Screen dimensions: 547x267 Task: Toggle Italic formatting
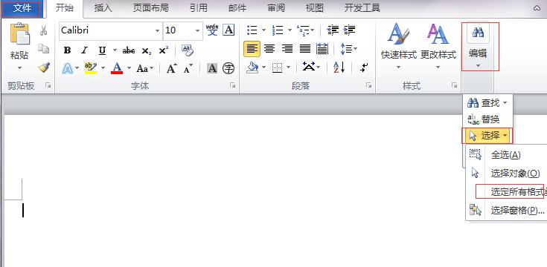point(84,50)
